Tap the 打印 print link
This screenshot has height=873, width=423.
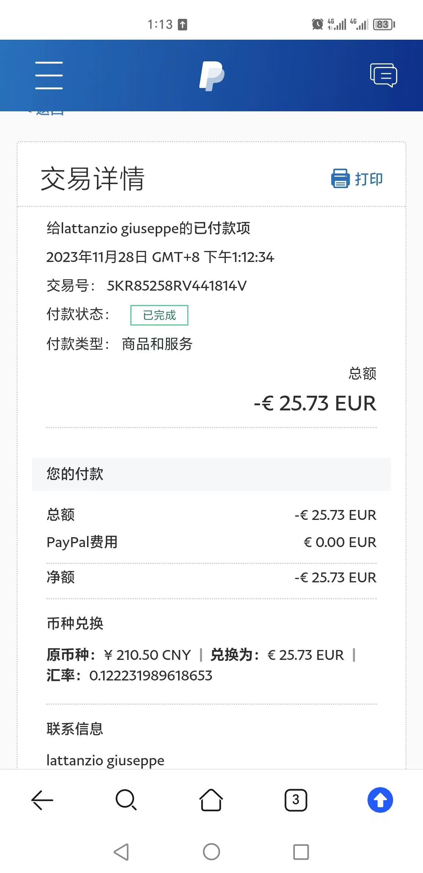tap(369, 179)
